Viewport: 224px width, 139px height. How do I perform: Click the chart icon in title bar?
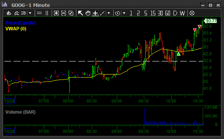[x=5, y=4]
